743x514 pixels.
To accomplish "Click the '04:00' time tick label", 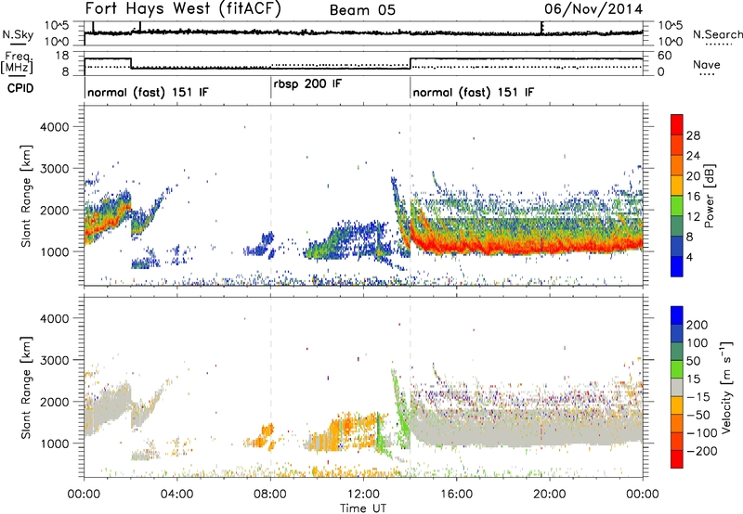I will point(177,495).
